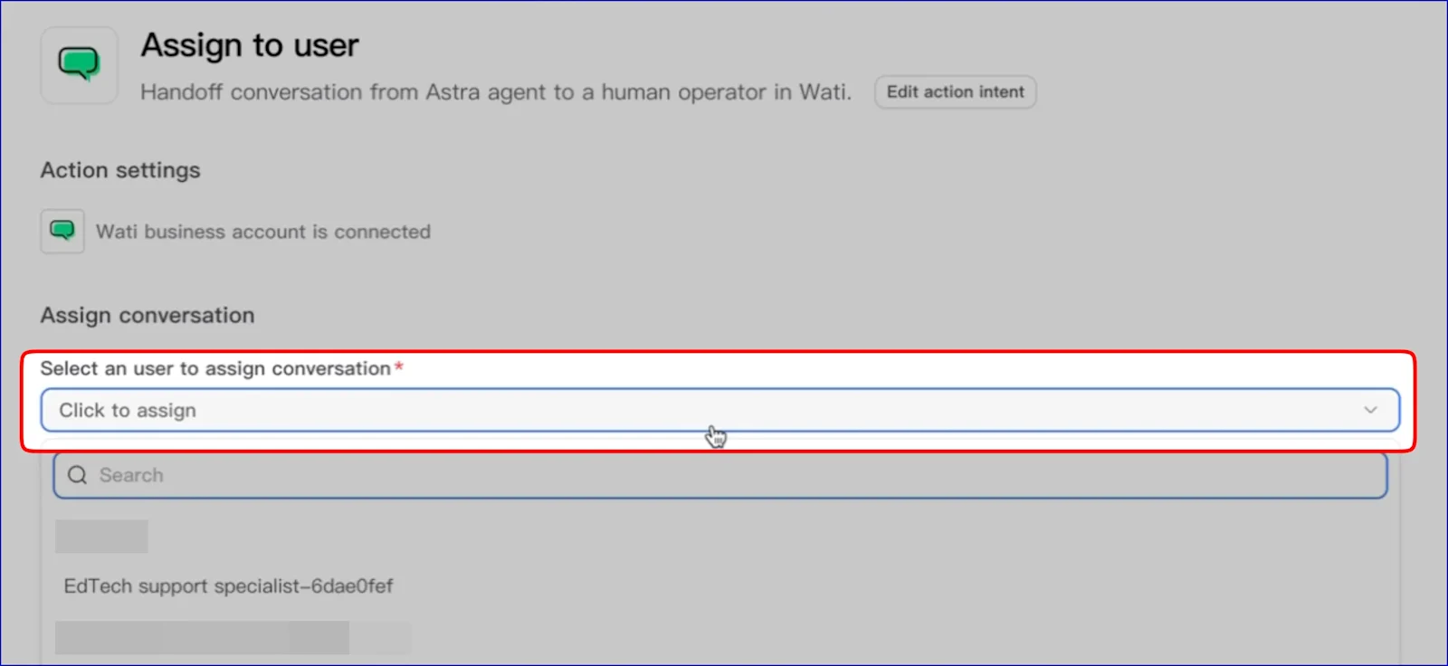The width and height of the screenshot is (1448, 666).
Task: Click the chevron on the assign dropdown
Action: [1370, 410]
